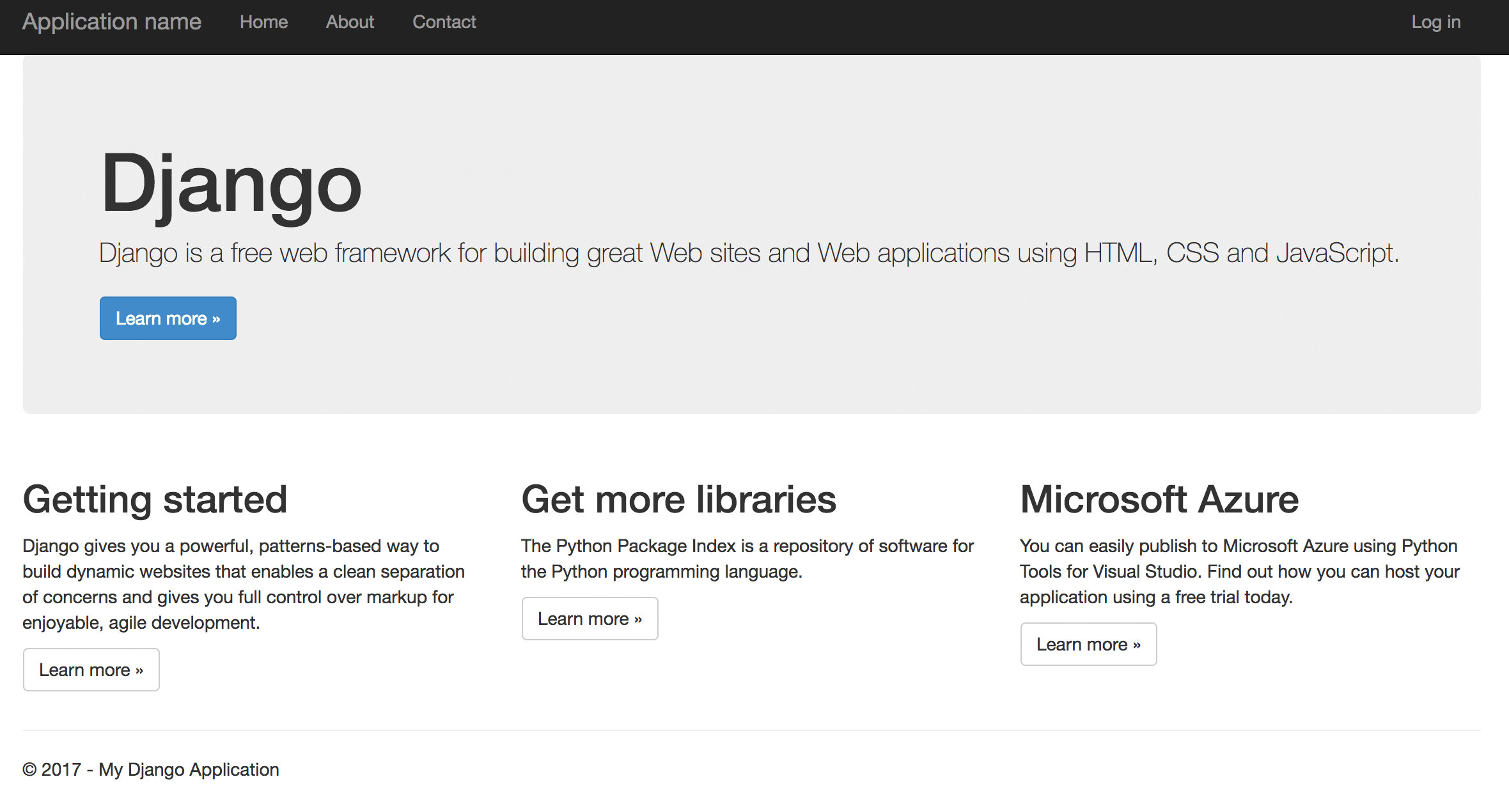Click Learn more under Microsoft Azure
Viewport: 1509px width, 809px height.
1089,644
